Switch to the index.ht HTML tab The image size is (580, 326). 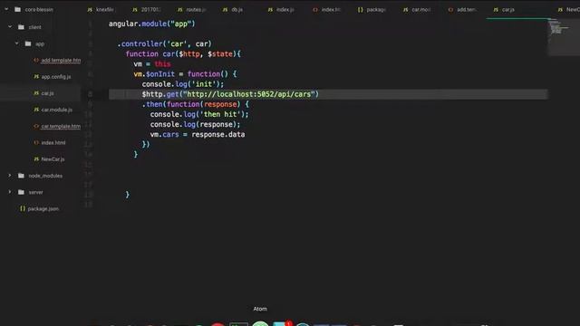pyautogui.click(x=326, y=10)
